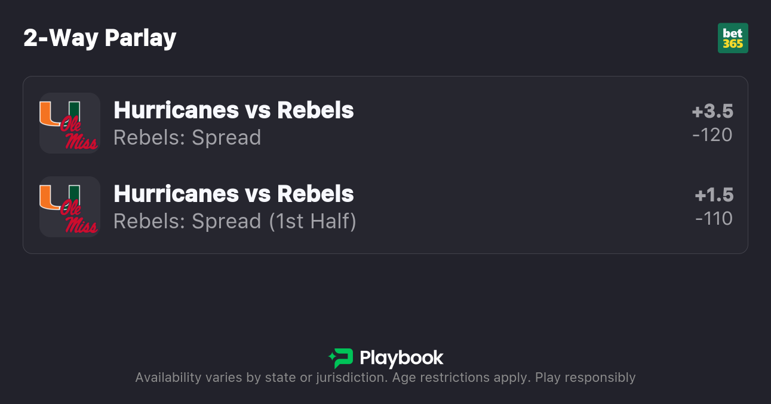Viewport: 771px width, 404px height.
Task: Open second Hurricanes vs Rebels matchup title
Action: tap(234, 194)
